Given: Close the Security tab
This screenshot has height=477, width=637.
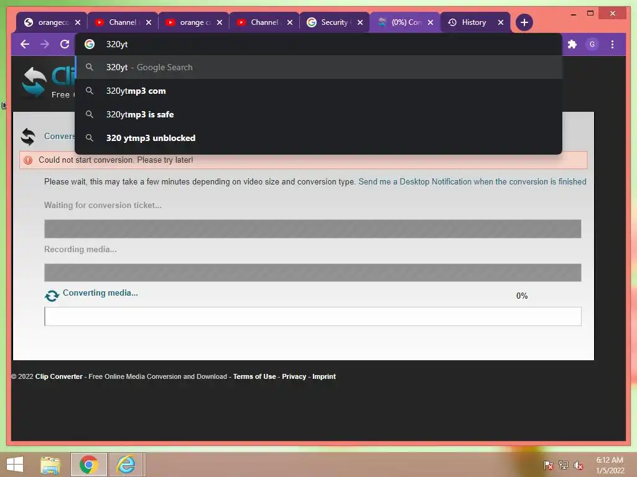Looking at the screenshot, I should coord(360,22).
